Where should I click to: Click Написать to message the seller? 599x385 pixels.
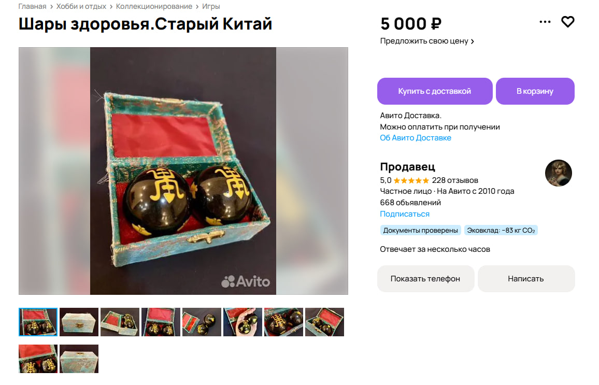526,279
